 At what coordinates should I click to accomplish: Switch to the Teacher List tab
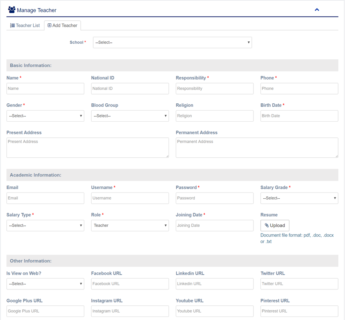(25, 26)
